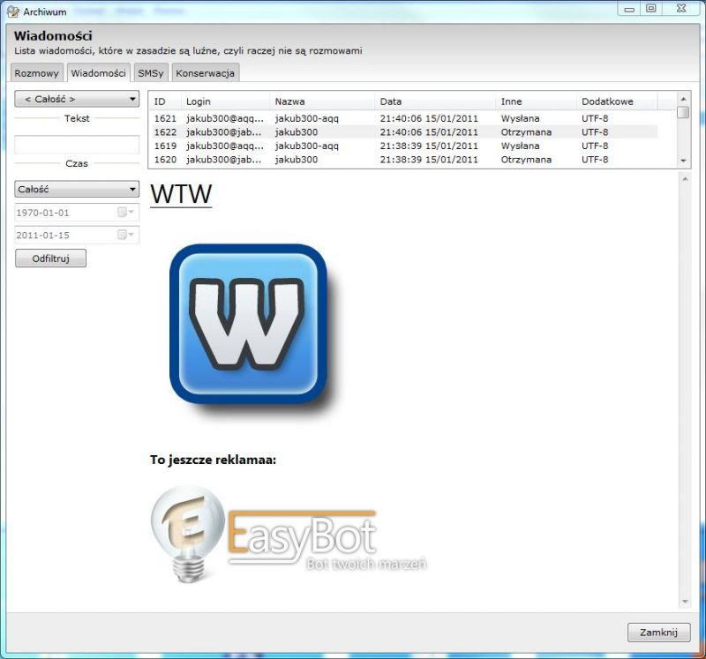The height and width of the screenshot is (659, 706).
Task: Go to the Konserwacja tab
Action: pyautogui.click(x=206, y=73)
